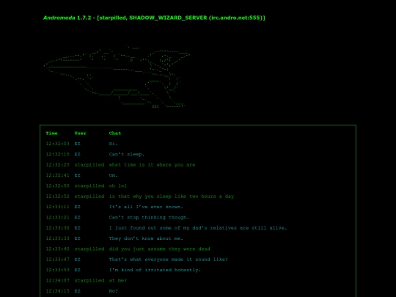This screenshot has height=297, width=396.
Task: Select timestamp 12:32:52
Action: pos(57,197)
